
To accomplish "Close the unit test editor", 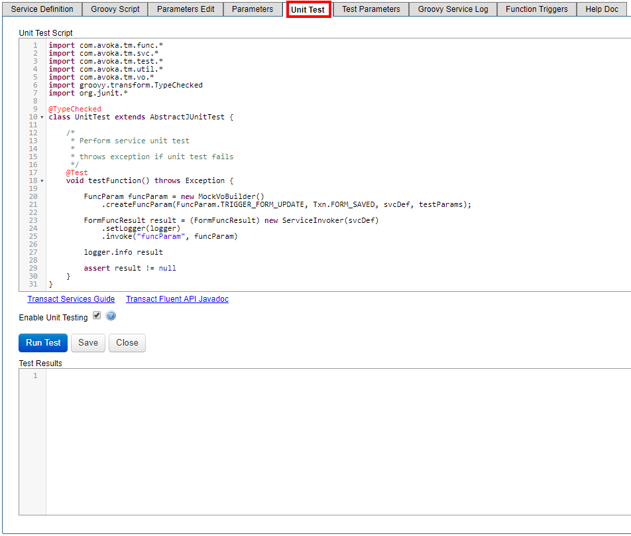I will (x=127, y=343).
